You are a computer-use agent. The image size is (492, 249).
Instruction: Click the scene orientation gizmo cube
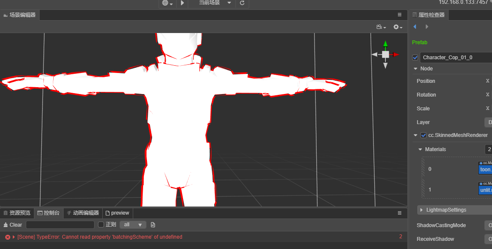(385, 55)
